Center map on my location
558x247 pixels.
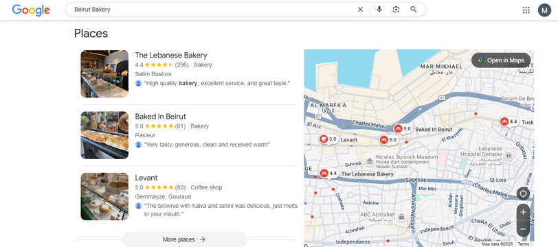pyautogui.click(x=523, y=193)
